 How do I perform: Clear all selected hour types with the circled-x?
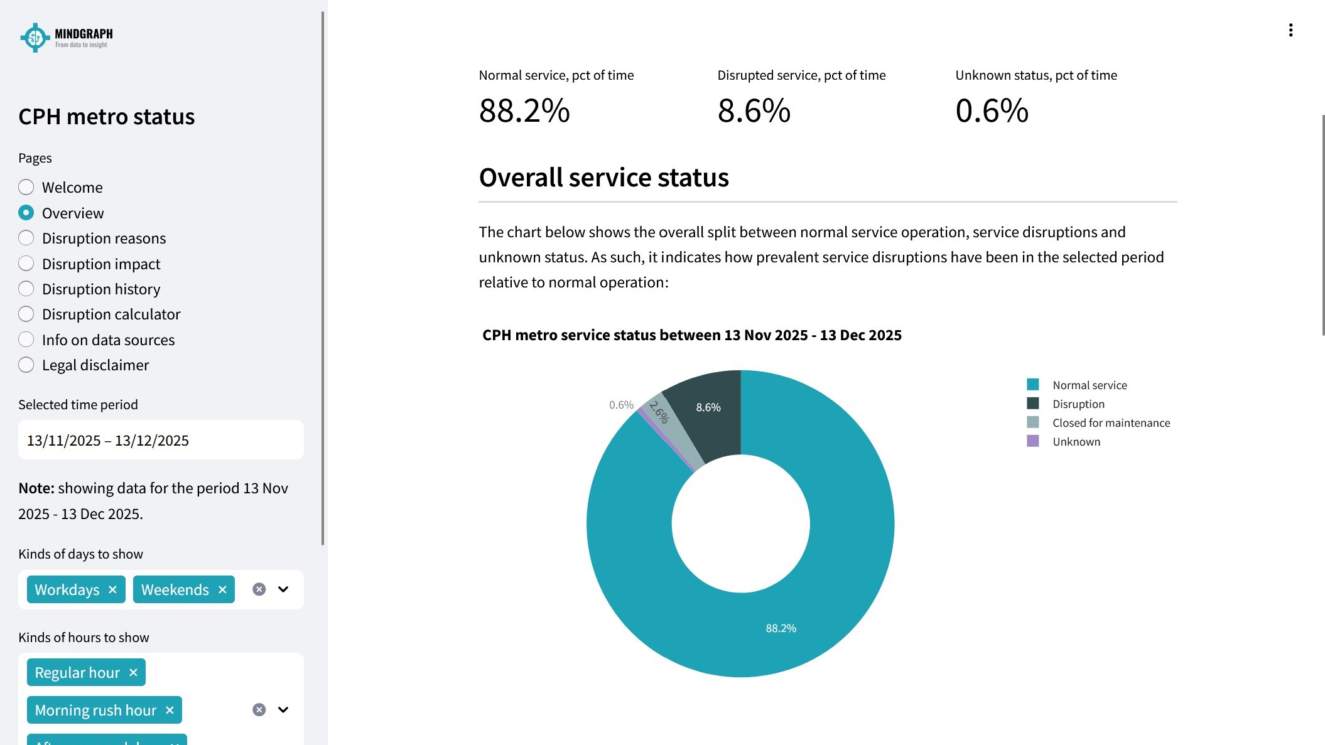257,709
